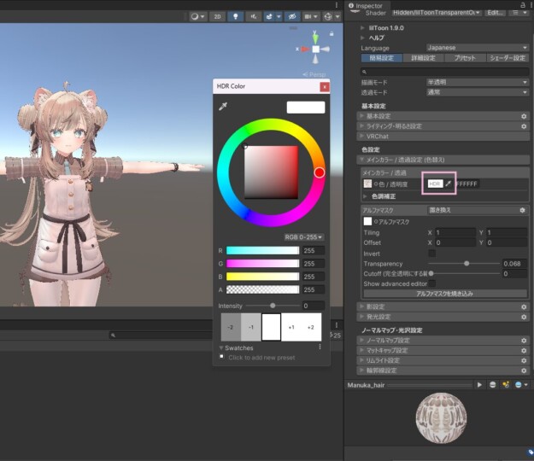Click the shader Edit... button
Image resolution: width=534 pixels, height=461 pixels.
click(x=496, y=13)
